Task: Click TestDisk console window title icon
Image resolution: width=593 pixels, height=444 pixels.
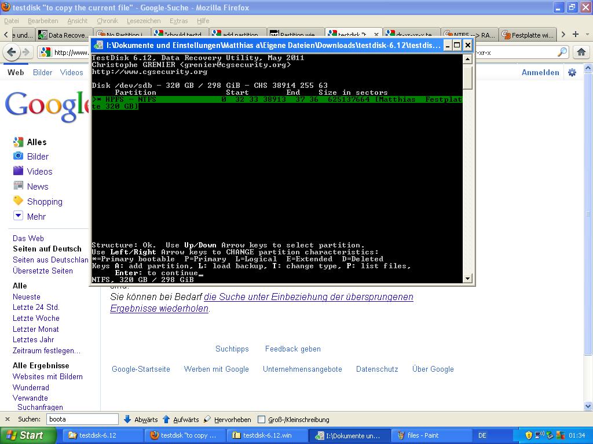Action: 98,45
